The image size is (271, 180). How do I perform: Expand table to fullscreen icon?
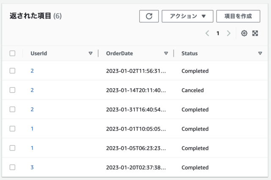point(255,33)
